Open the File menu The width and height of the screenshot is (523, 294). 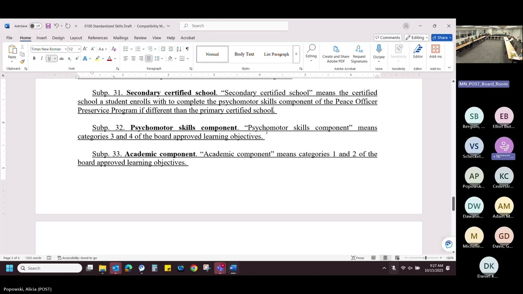9,38
